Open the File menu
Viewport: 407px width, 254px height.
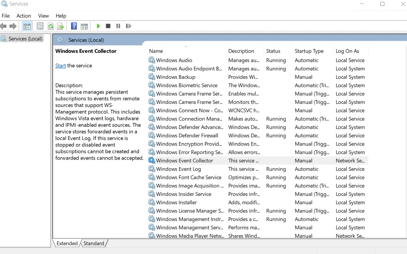5,16
